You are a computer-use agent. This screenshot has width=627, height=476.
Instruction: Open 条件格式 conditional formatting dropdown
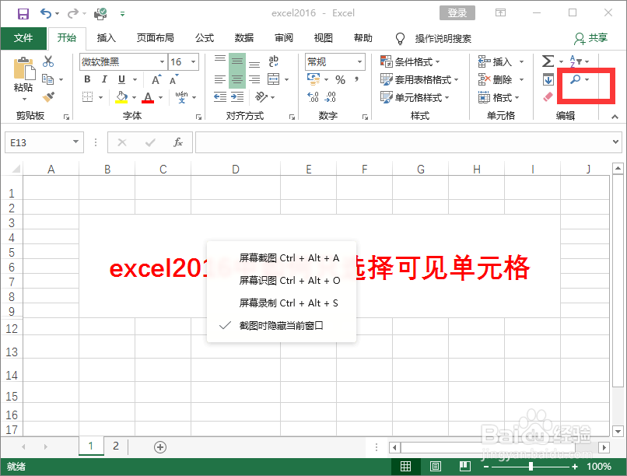click(x=410, y=61)
